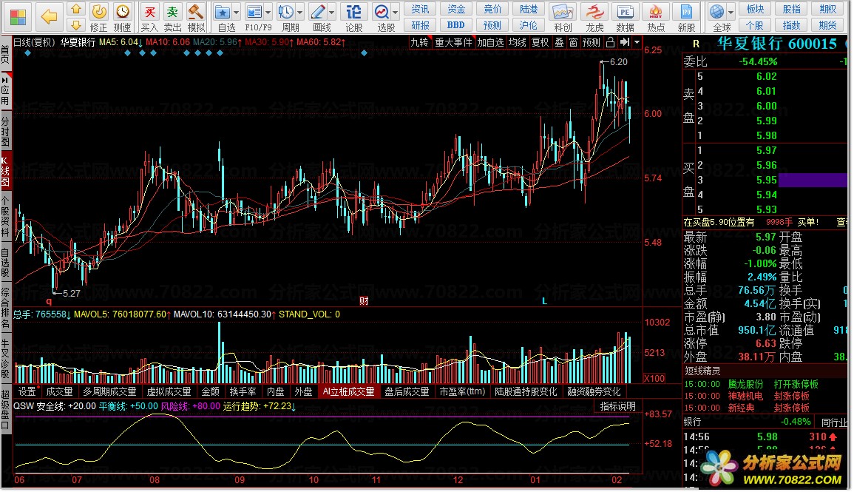
Task: Switch to the 多周期成交量 tab
Action: pyautogui.click(x=109, y=391)
